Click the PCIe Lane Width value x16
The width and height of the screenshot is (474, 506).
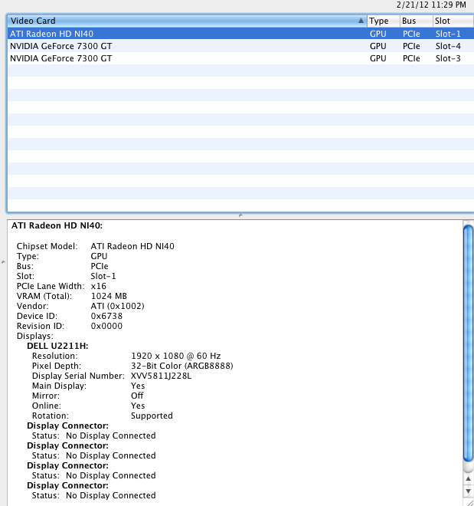tap(98, 286)
